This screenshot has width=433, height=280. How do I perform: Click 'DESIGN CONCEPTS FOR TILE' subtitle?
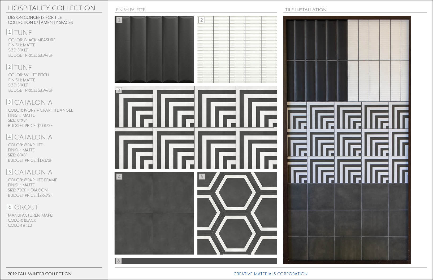point(35,17)
